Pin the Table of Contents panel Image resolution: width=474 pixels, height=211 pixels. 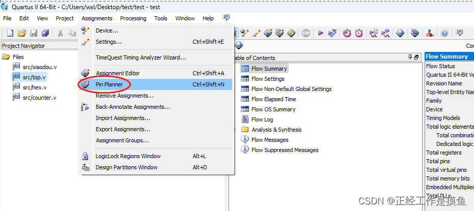click(x=410, y=57)
